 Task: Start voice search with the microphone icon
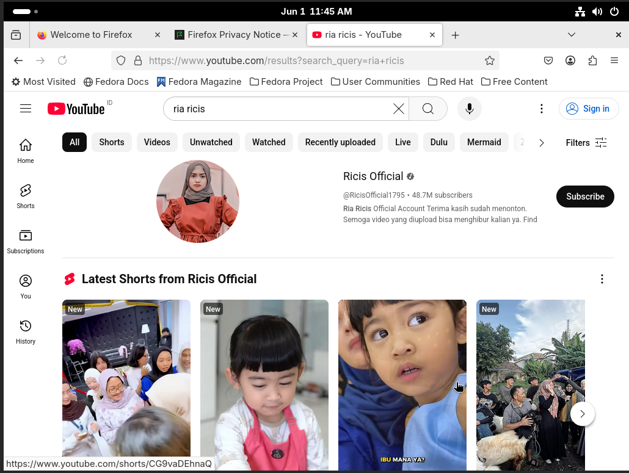point(470,109)
